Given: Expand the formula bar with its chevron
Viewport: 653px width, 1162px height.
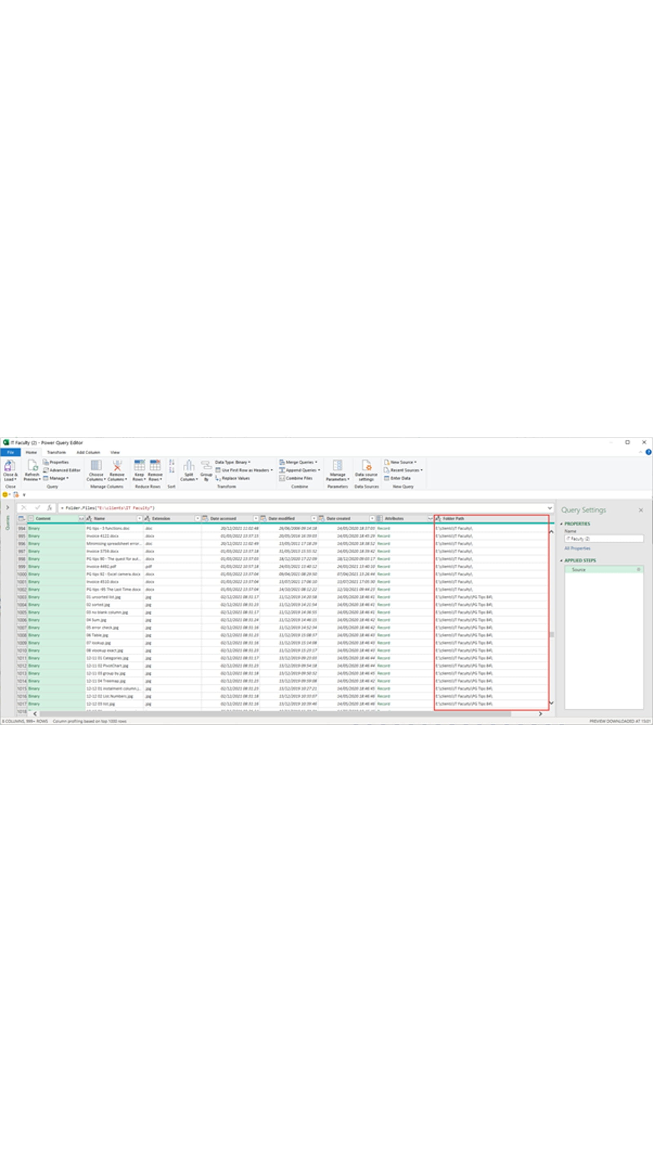Looking at the screenshot, I should coord(549,508).
